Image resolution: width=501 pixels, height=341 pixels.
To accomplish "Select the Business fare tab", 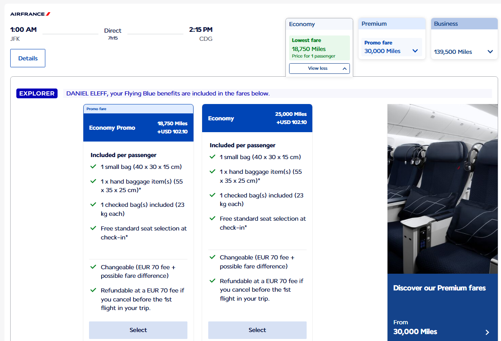I will [465, 24].
